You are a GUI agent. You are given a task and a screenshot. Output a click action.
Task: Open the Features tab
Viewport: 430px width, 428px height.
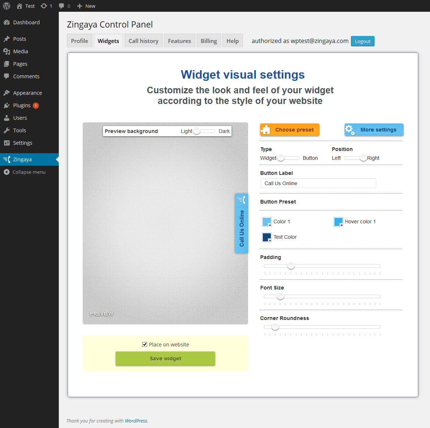[179, 41]
